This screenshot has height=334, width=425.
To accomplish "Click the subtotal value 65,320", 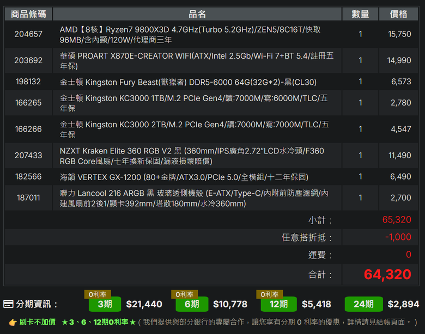I will 397,220.
